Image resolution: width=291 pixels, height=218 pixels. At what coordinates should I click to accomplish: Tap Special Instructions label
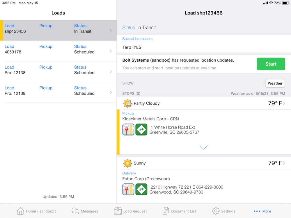[138, 39]
